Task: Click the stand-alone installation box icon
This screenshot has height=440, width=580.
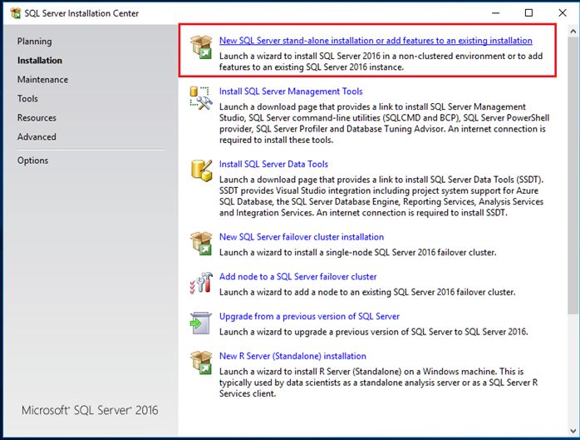Action: tap(200, 47)
